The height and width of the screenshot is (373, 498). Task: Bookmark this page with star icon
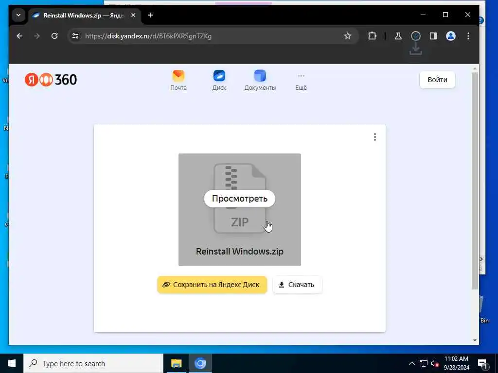[348, 36]
